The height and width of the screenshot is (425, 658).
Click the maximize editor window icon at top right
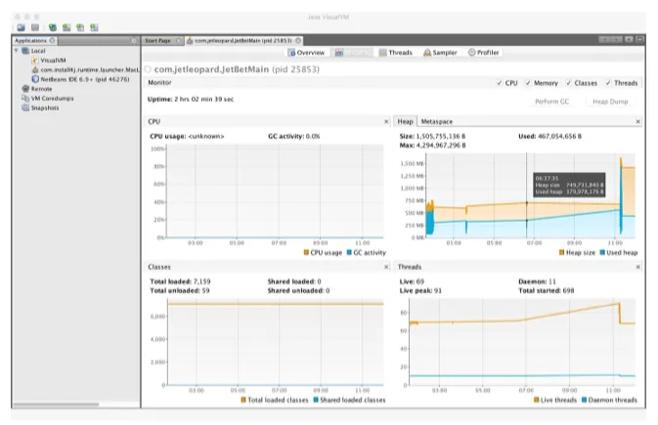(x=639, y=39)
